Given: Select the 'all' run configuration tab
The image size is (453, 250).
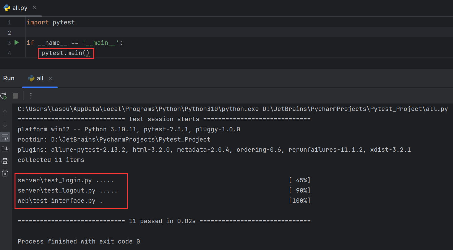Looking at the screenshot, I should 40,78.
